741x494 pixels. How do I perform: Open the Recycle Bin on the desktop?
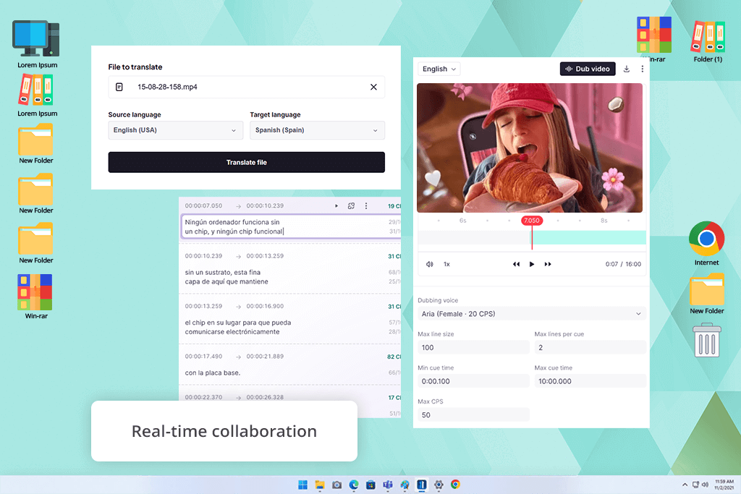[x=706, y=340]
